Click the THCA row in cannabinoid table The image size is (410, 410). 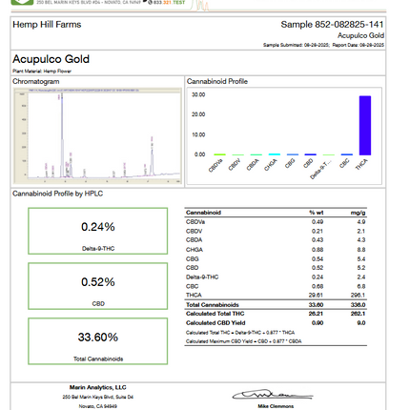coord(276,295)
